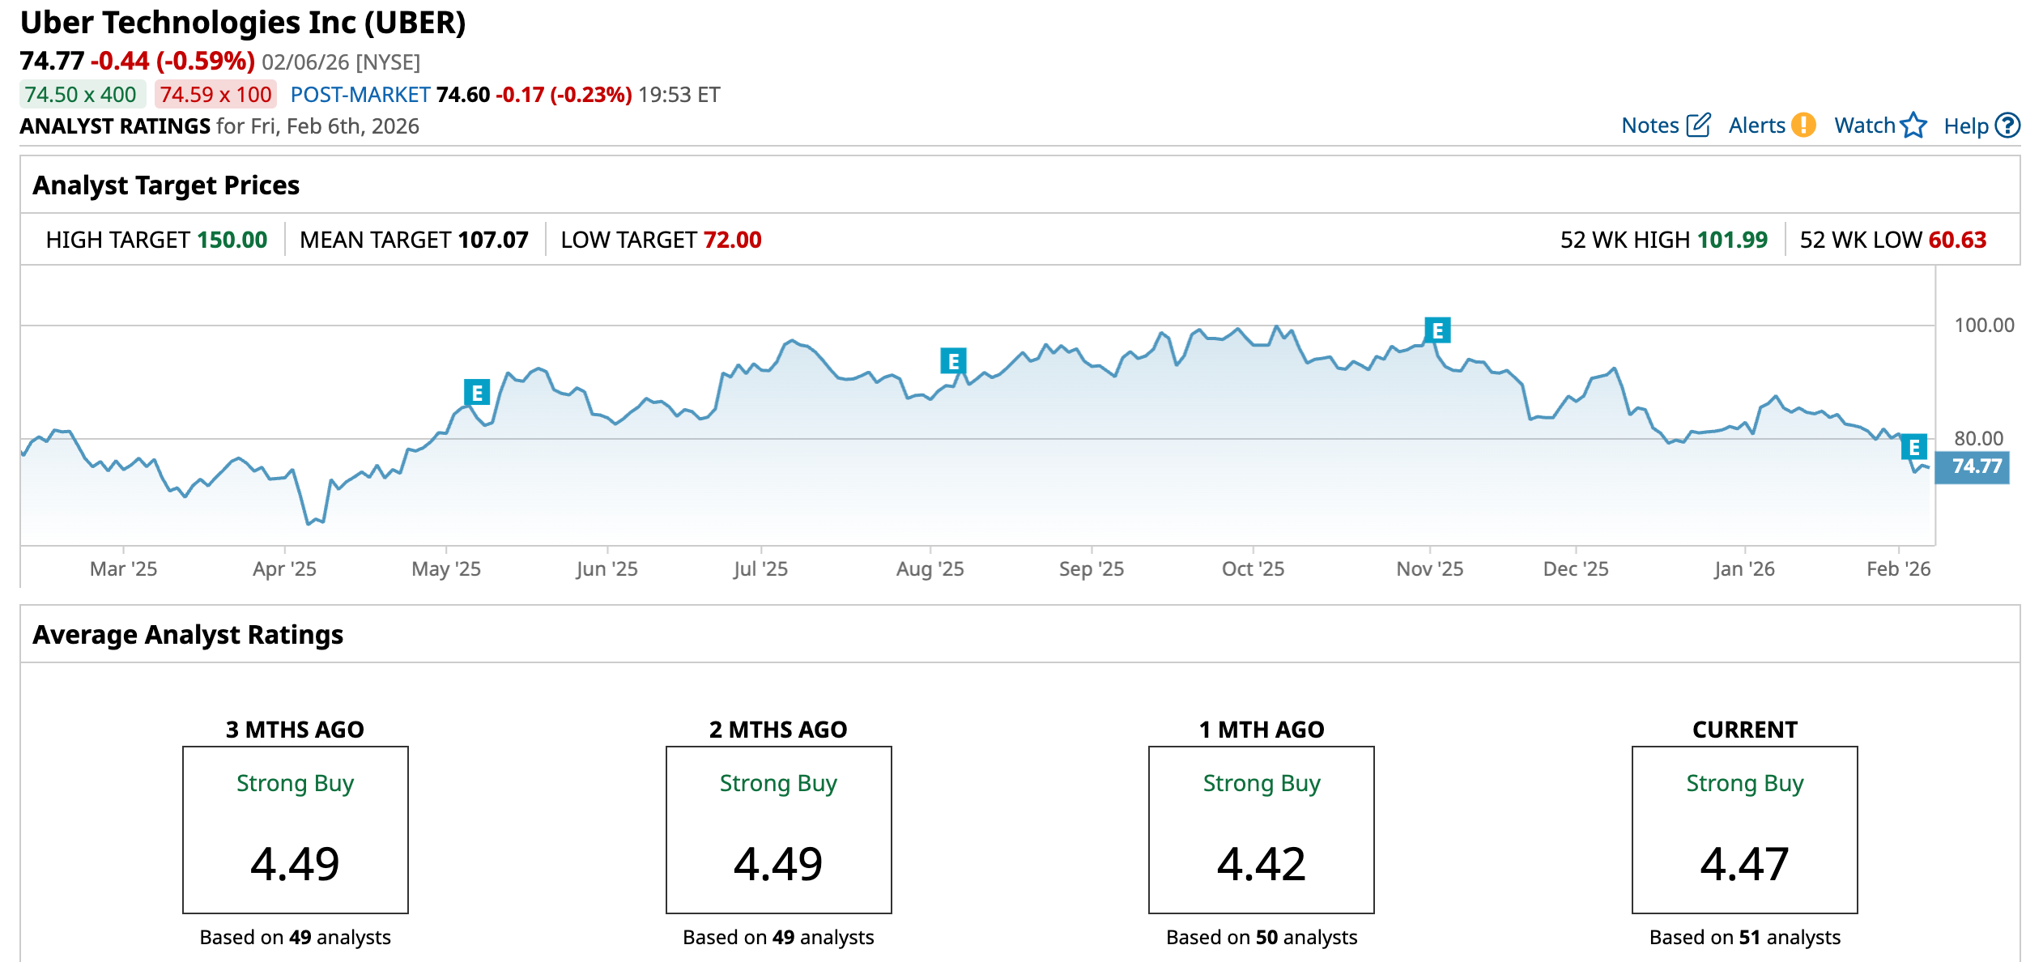Open the Alerts link
The height and width of the screenshot is (962, 2026).
(x=1756, y=126)
